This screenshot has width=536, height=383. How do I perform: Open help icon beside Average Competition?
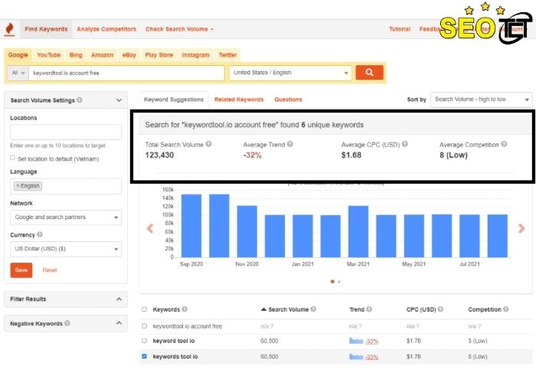[x=504, y=144]
